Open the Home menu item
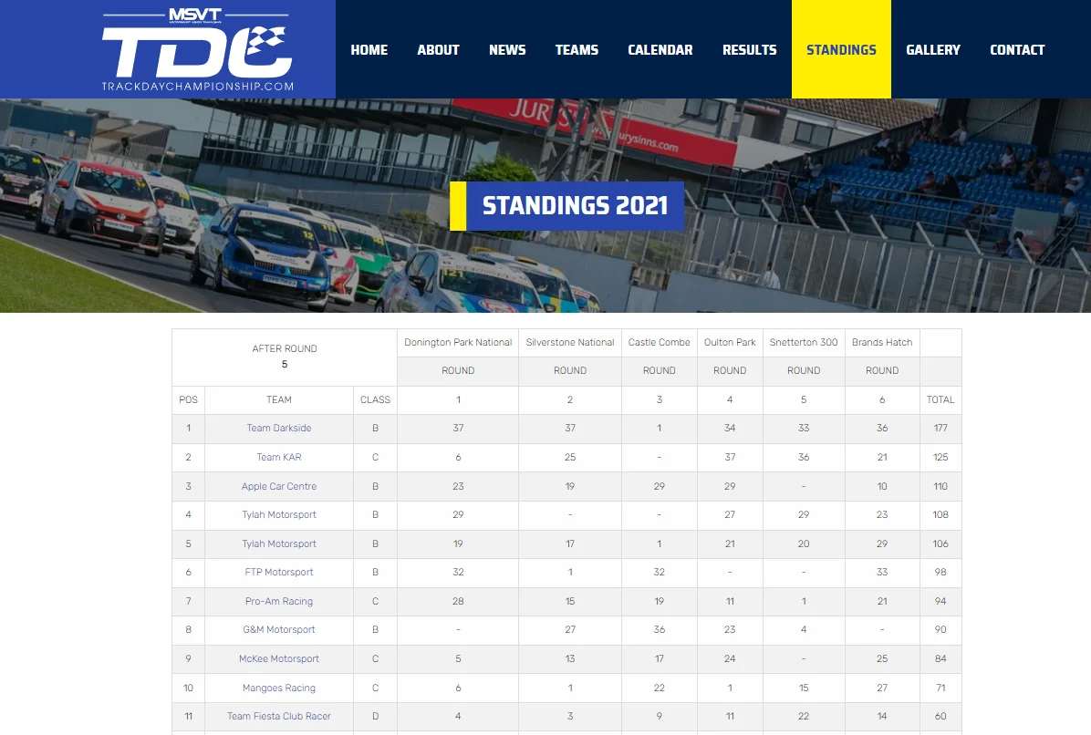 (369, 50)
